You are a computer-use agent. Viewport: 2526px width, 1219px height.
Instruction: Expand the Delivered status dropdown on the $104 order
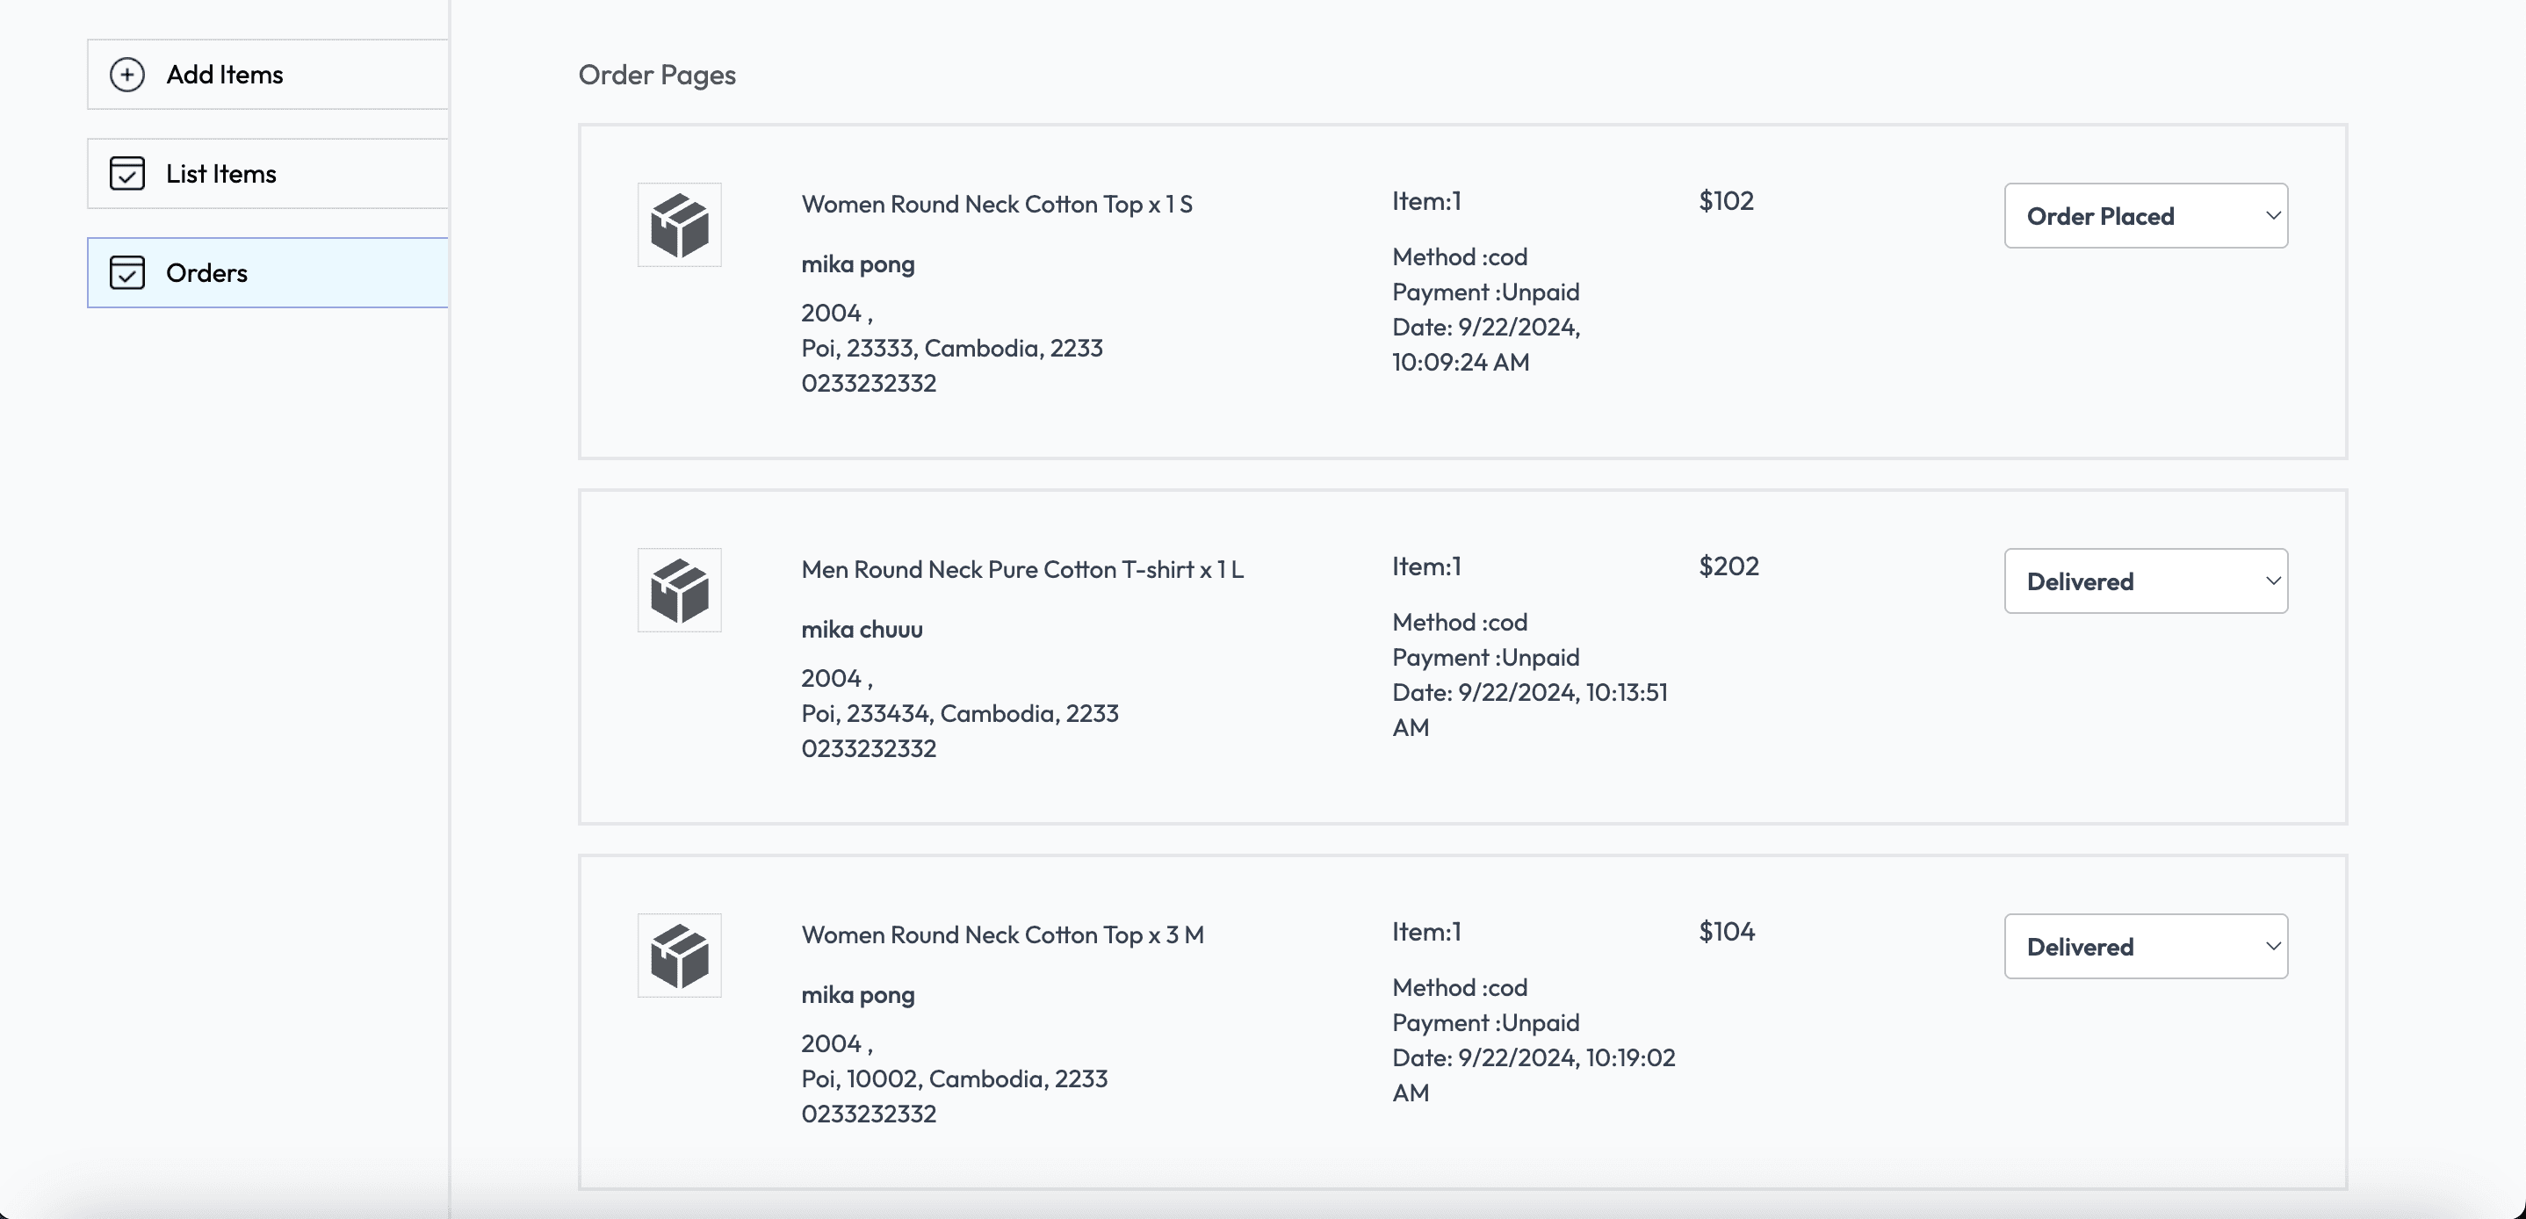coord(2146,945)
